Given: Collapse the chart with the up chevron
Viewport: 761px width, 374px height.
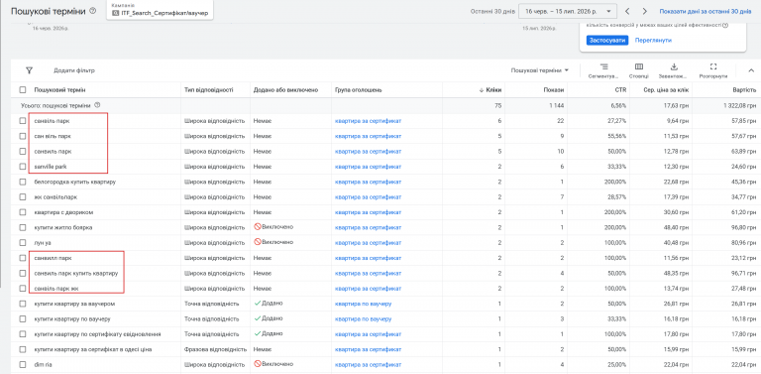Looking at the screenshot, I should pos(751,70).
